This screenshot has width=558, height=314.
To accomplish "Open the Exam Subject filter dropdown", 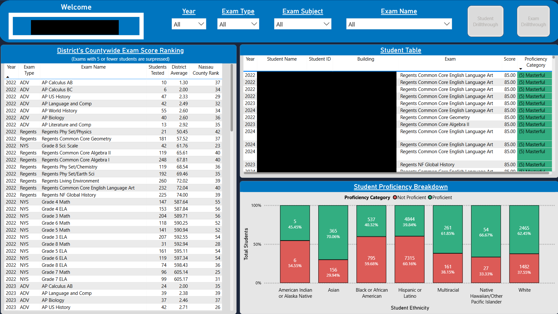I will [x=303, y=24].
